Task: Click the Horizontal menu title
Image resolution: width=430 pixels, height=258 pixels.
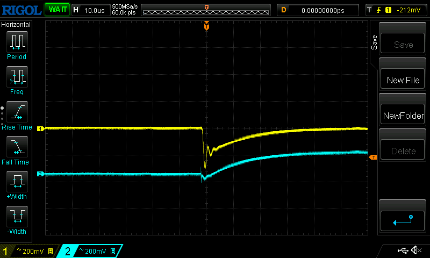Action: 16,25
